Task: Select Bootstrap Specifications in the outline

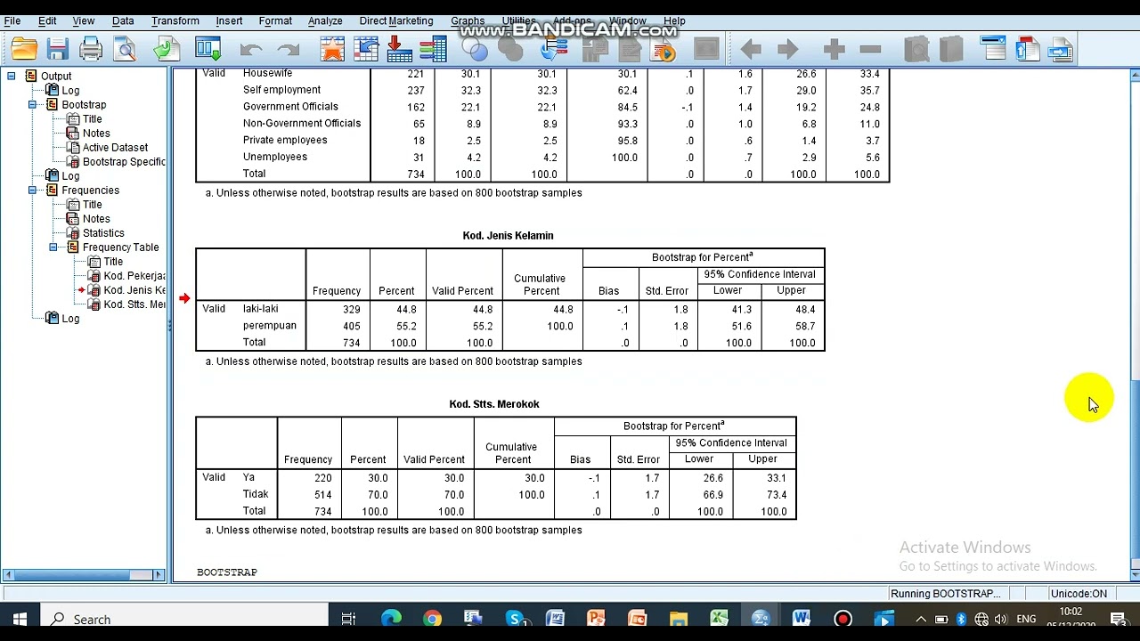Action: pos(124,162)
